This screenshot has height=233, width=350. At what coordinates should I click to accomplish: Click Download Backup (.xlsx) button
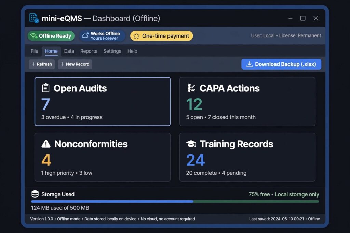(x=281, y=64)
